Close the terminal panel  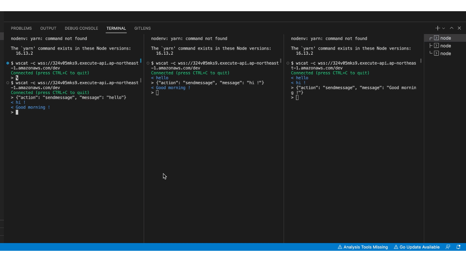459,28
